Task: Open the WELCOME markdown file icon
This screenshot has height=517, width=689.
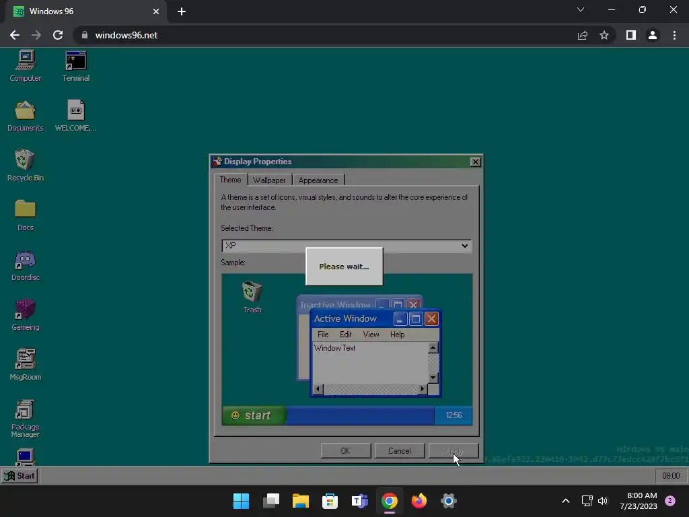Action: [x=76, y=116]
